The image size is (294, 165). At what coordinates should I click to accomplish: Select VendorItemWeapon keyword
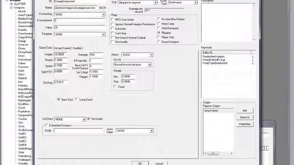(x=213, y=56)
